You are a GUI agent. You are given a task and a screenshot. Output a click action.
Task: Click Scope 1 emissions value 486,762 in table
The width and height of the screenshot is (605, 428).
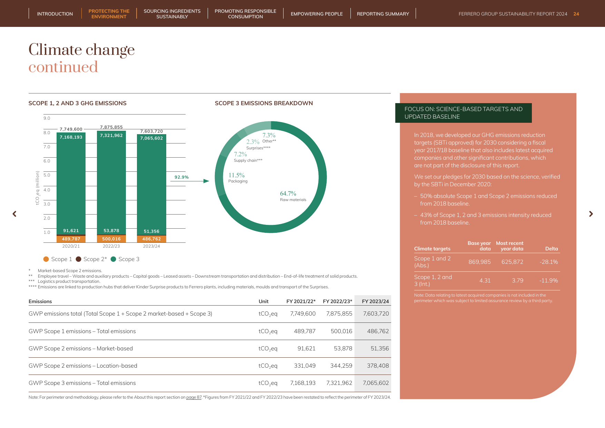(378, 331)
